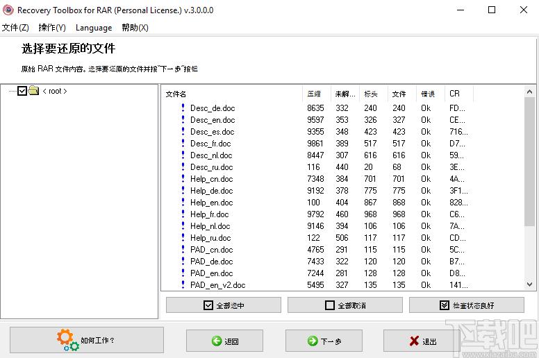
Task: Click the exclamation icon beside Help_cn.doc
Action: [x=183, y=178]
